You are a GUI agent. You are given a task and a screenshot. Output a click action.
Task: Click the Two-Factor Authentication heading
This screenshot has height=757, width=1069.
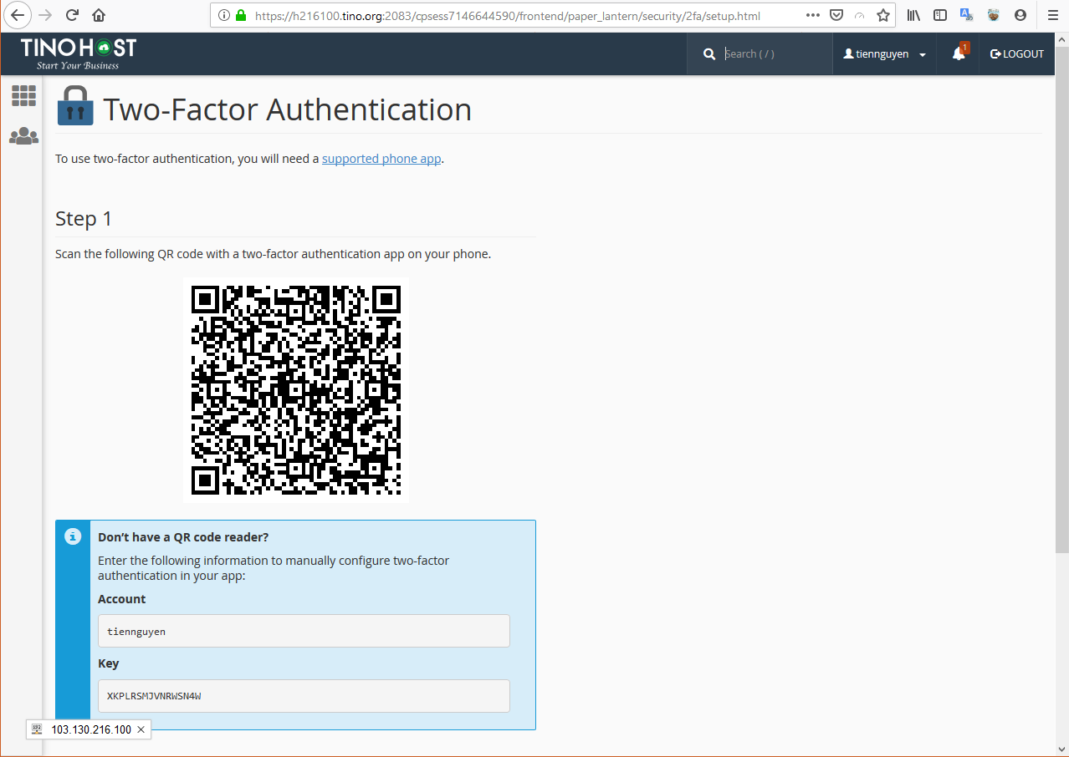(287, 110)
